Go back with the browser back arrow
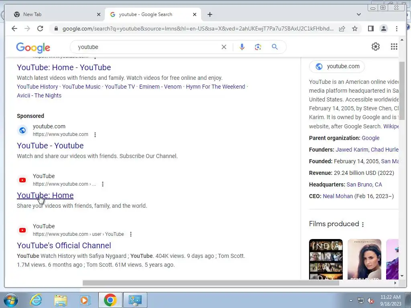This screenshot has height=308, width=411. coord(14,28)
